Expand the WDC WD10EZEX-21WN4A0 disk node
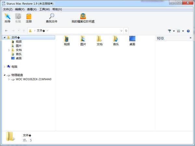Image resolution: width=195 pixels, height=146 pixels. 9,79
